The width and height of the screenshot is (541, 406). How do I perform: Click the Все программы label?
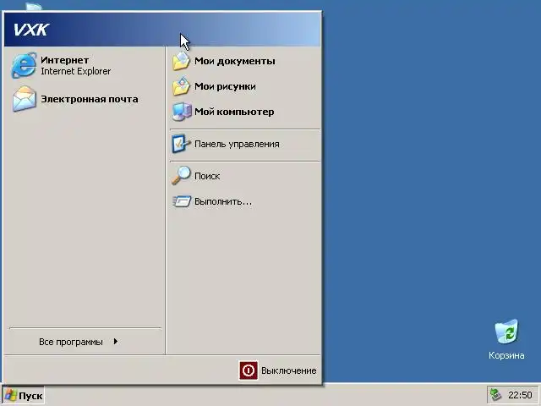click(71, 342)
